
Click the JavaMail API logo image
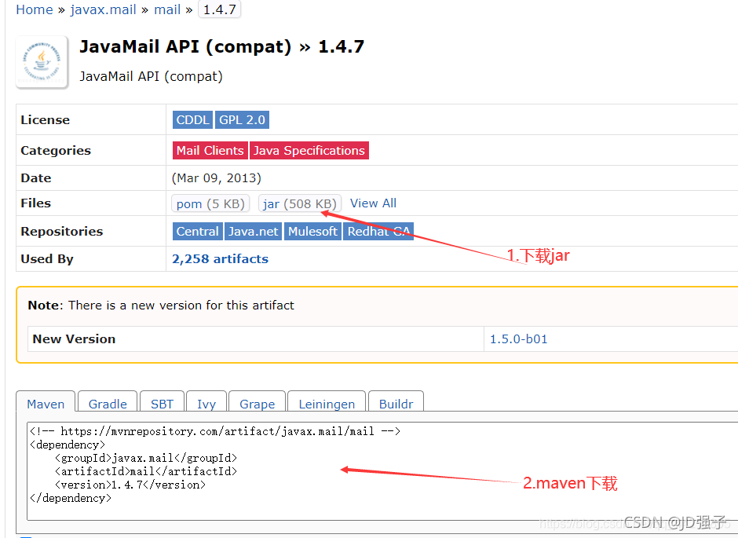point(42,62)
